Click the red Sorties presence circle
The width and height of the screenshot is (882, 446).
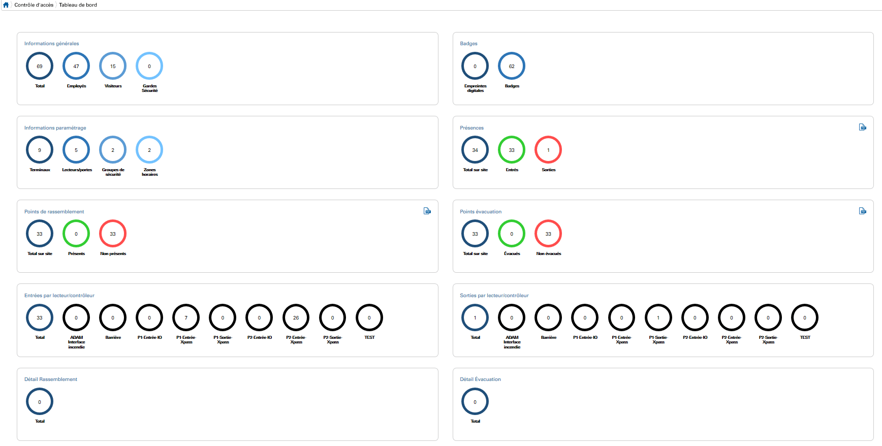point(548,150)
